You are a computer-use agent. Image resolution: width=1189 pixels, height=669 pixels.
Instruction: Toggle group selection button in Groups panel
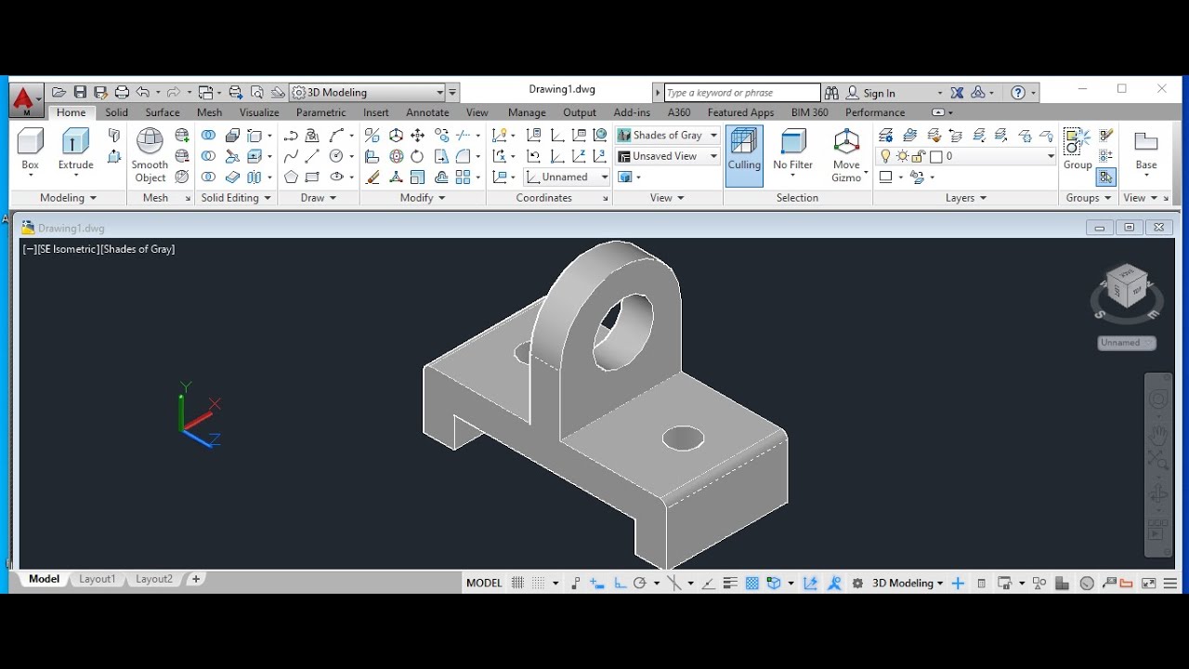[1105, 177]
